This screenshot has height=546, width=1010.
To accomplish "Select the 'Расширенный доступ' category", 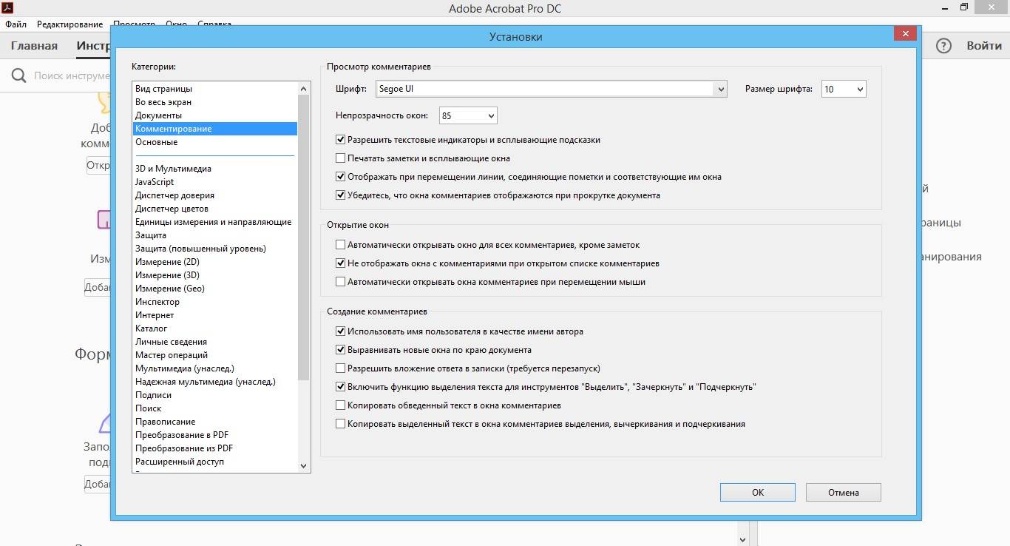I will coord(214,462).
